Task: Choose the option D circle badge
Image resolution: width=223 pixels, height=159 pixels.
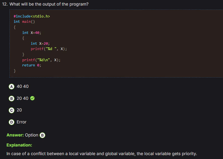Action: (x=11, y=122)
